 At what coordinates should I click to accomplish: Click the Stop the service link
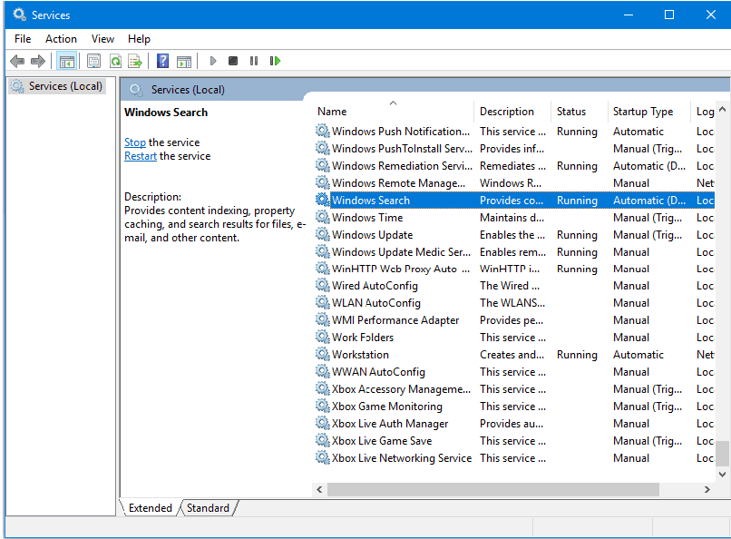tap(135, 142)
